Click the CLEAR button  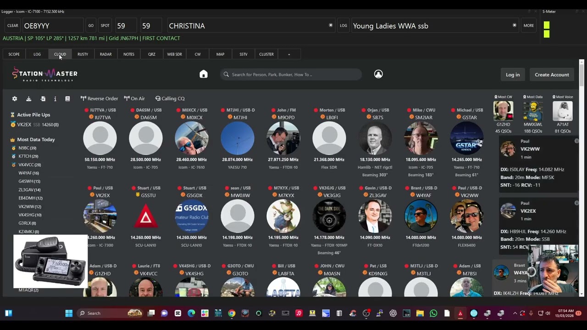click(13, 26)
